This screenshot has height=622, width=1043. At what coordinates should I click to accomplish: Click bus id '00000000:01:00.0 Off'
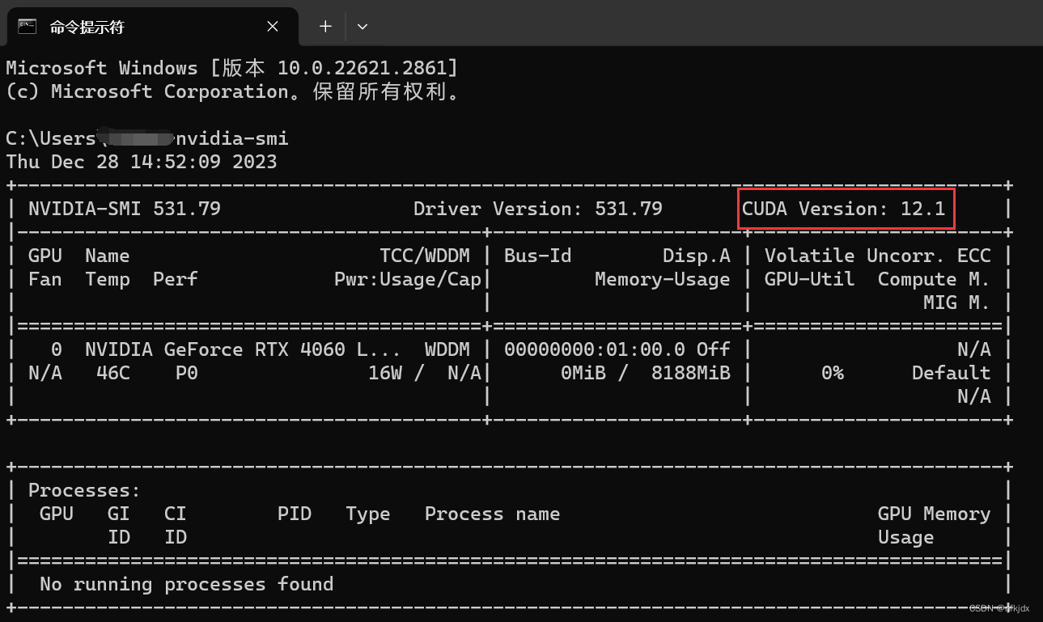(x=617, y=349)
